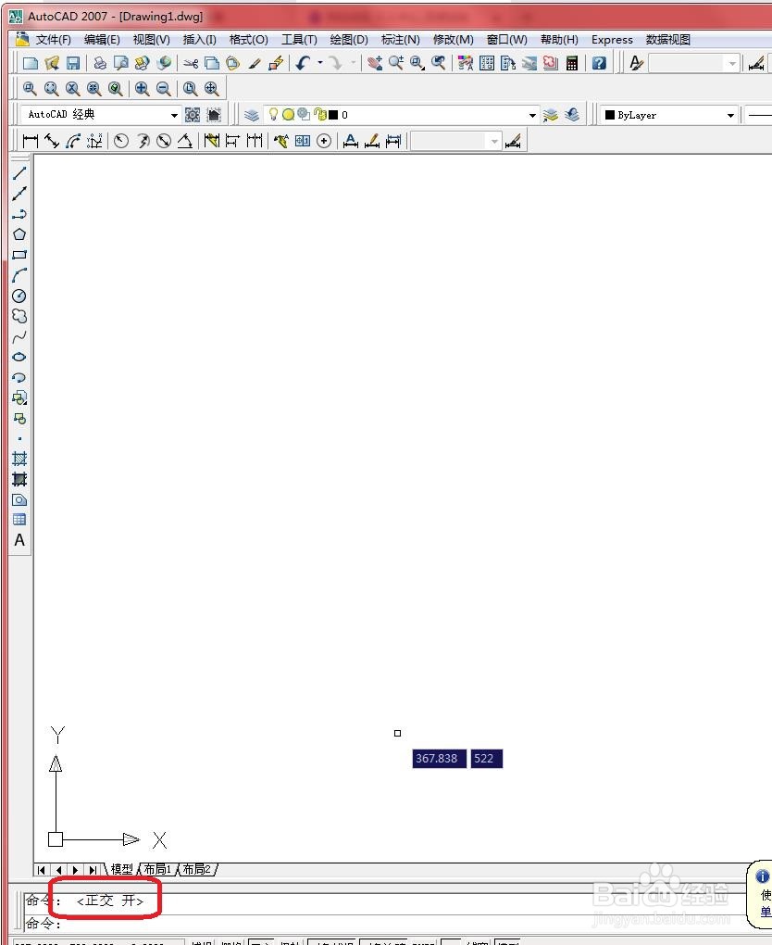Expand the AutoCAD 经典 workspace dropdown

(174, 115)
